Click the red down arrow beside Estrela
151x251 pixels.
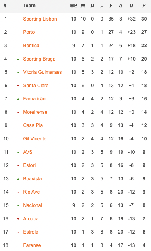(x=18, y=232)
